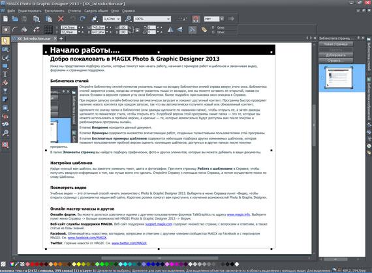Image resolution: width=372 pixels, height=273 pixels.
Task: Select the Fill bucket tool
Action: [5, 83]
